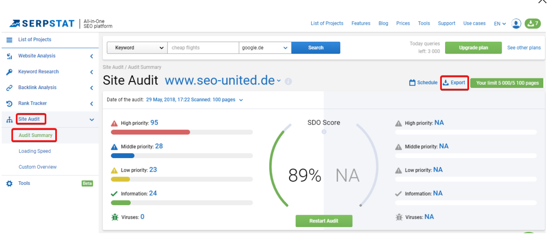547x234 pixels.
Task: Click the green Viruses bug icon
Action: [x=115, y=217]
